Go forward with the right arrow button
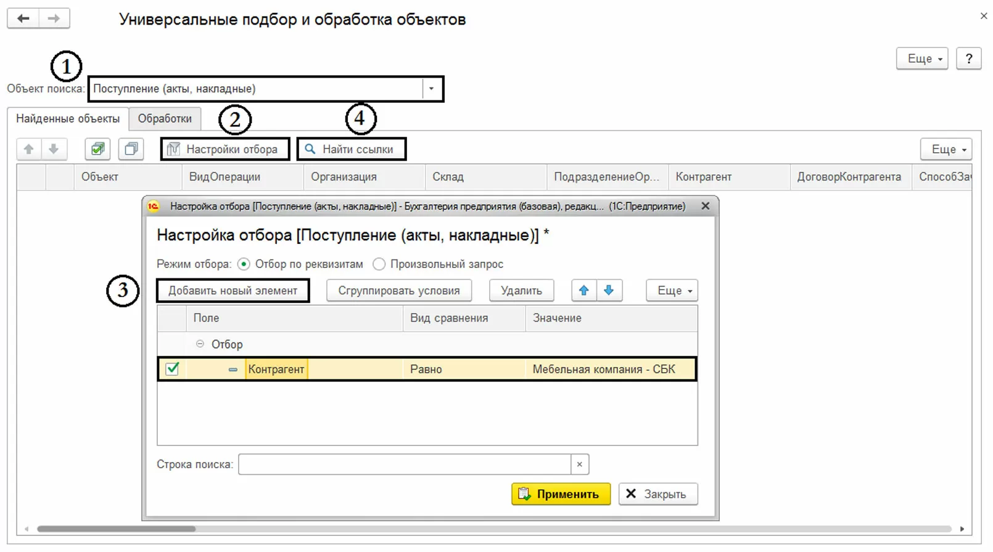This screenshot has height=552, width=993. click(54, 18)
